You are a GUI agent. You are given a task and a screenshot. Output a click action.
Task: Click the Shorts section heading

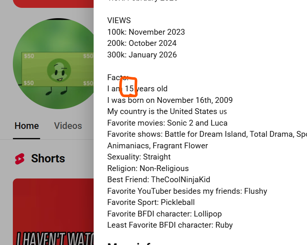coord(48,158)
